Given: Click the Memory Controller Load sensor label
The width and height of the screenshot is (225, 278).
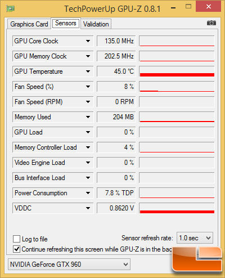Looking at the screenshot, I should tap(46, 147).
